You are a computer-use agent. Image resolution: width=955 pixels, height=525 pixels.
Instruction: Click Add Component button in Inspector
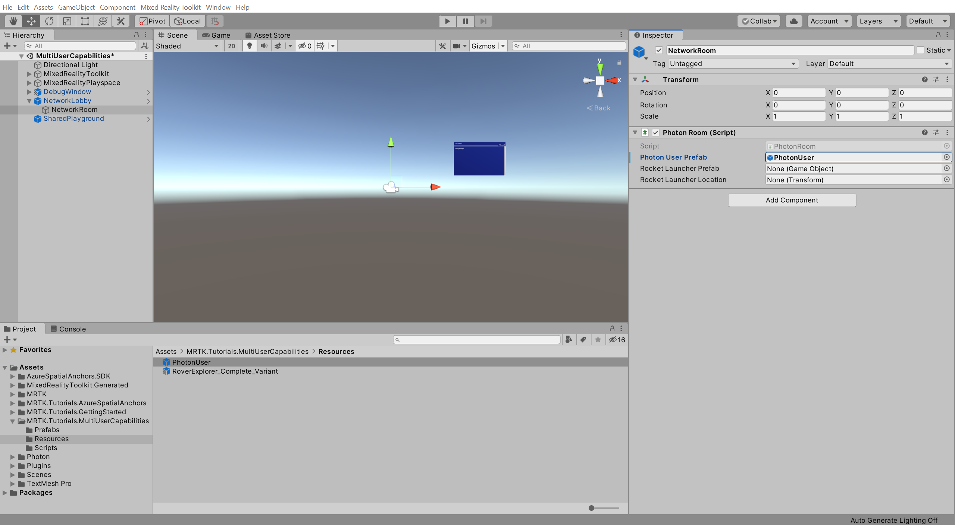[792, 200]
